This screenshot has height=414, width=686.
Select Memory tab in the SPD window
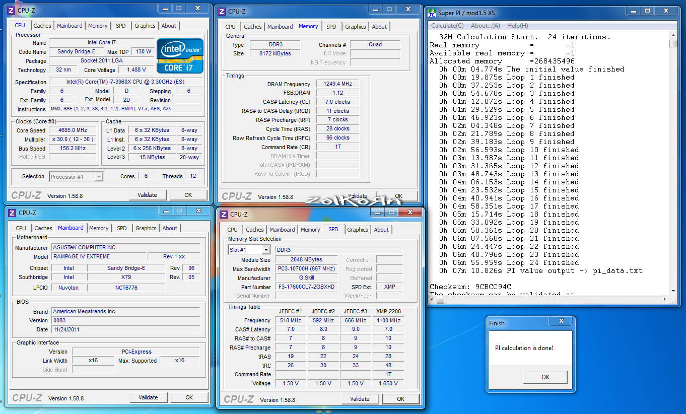(310, 230)
